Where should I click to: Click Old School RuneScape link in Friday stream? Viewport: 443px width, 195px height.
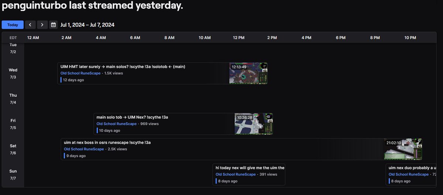click(117, 124)
